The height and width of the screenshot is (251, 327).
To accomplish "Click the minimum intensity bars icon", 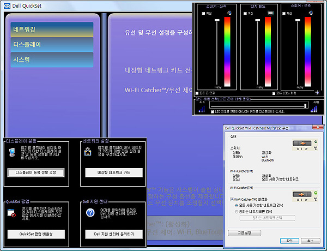I will [x=202, y=109].
